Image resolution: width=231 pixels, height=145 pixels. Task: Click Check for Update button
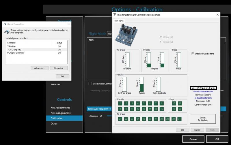coord(203,119)
